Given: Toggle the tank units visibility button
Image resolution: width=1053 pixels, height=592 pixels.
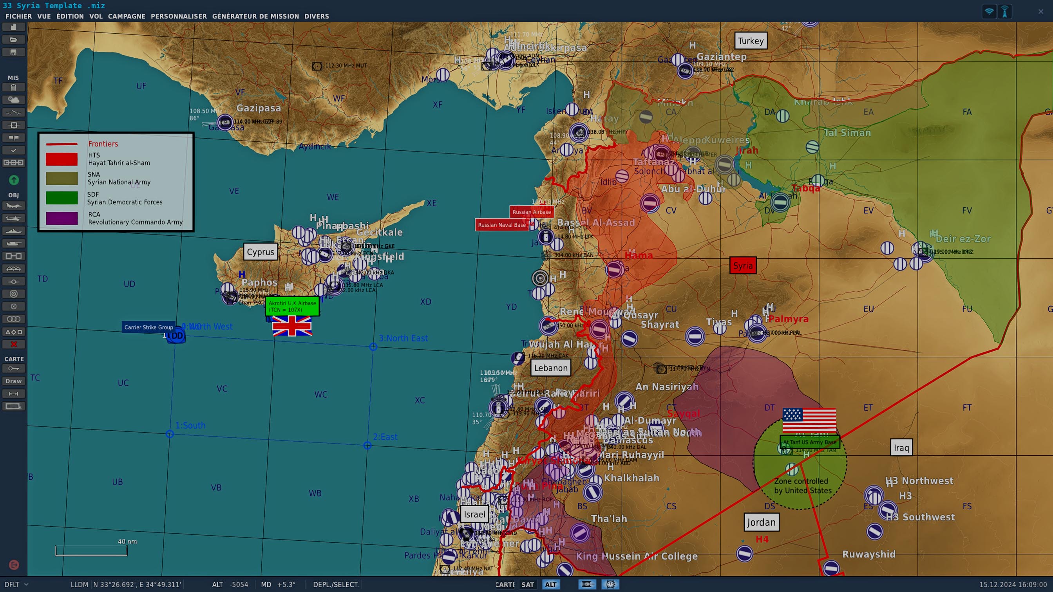Looking at the screenshot, I should tap(586, 584).
